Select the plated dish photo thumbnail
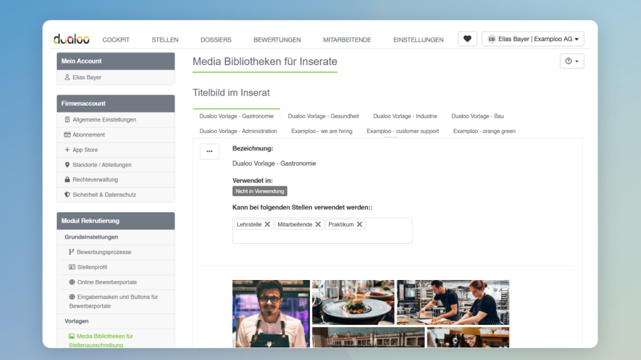641x360 pixels. coord(352,302)
